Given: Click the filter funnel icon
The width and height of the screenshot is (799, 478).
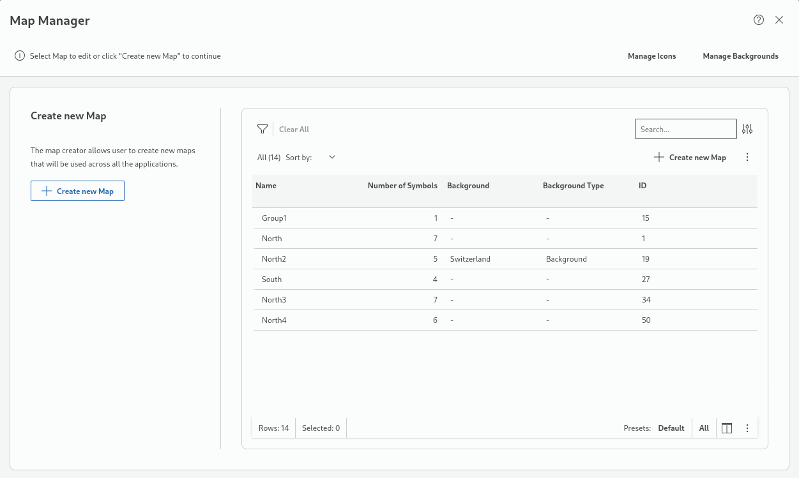Looking at the screenshot, I should point(262,129).
